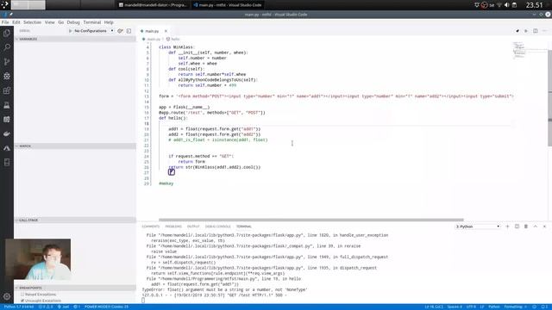Image resolution: width=552 pixels, height=310 pixels.
Task: Open the Extensions view
Action: coord(7,90)
